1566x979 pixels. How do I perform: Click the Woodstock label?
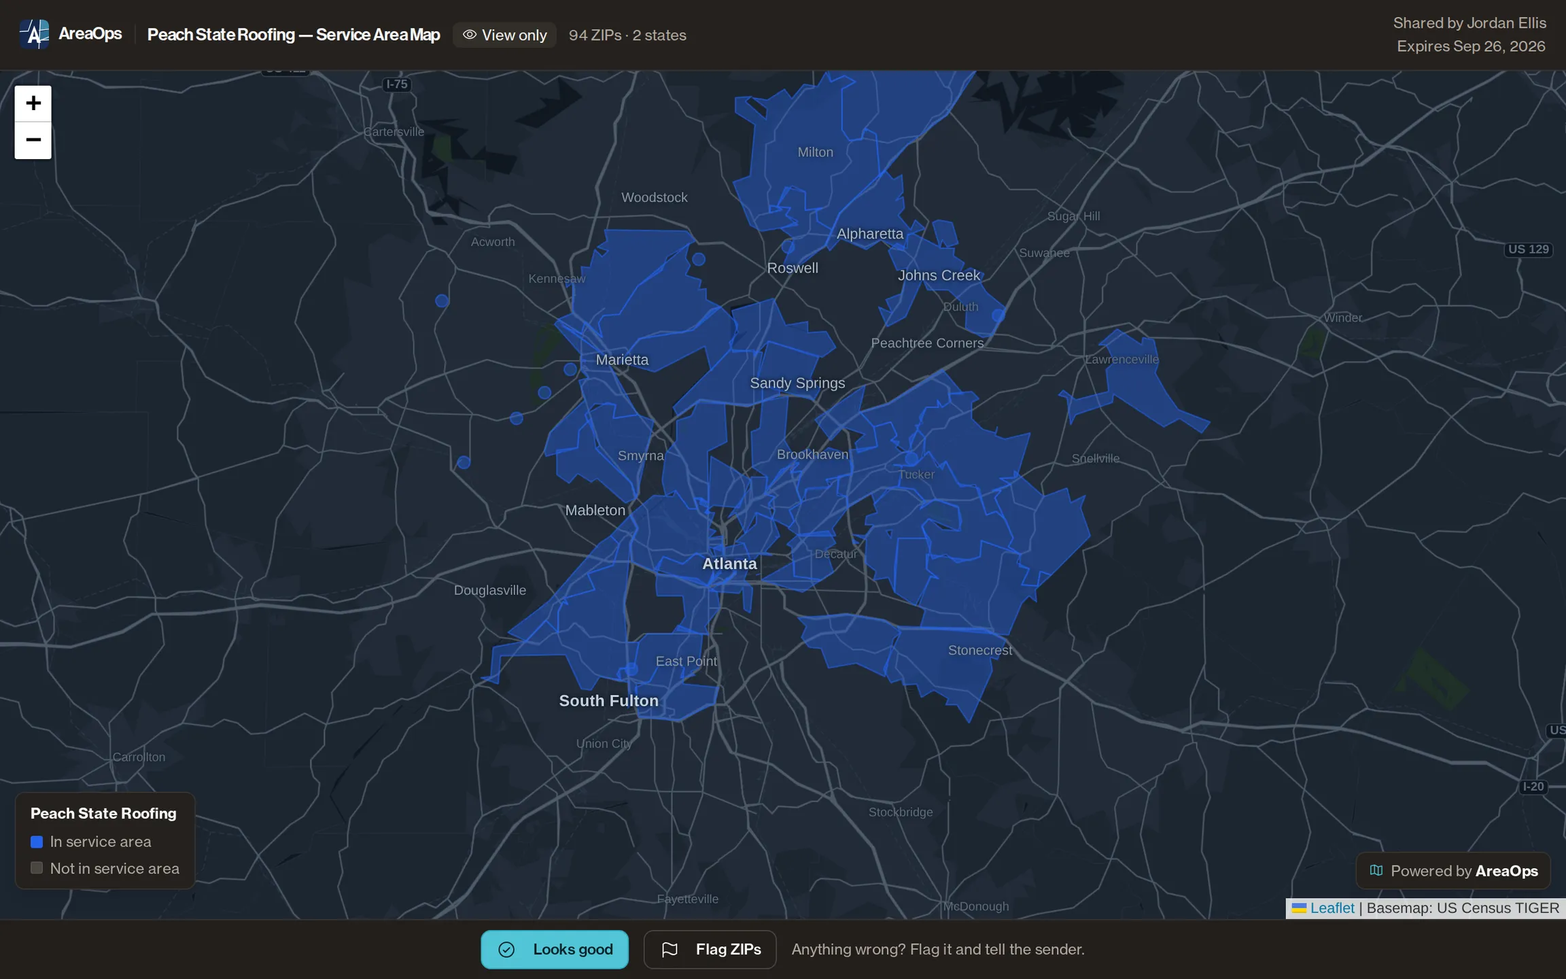(654, 197)
